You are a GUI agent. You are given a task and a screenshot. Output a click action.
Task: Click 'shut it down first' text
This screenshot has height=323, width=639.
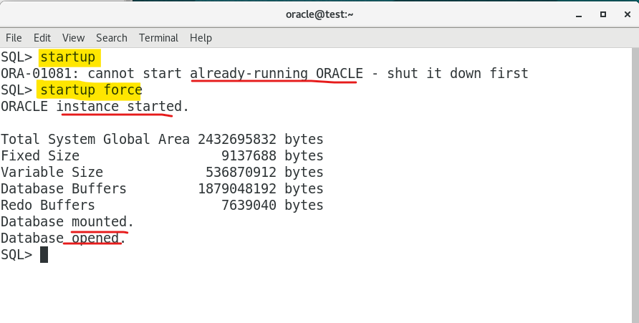click(457, 73)
